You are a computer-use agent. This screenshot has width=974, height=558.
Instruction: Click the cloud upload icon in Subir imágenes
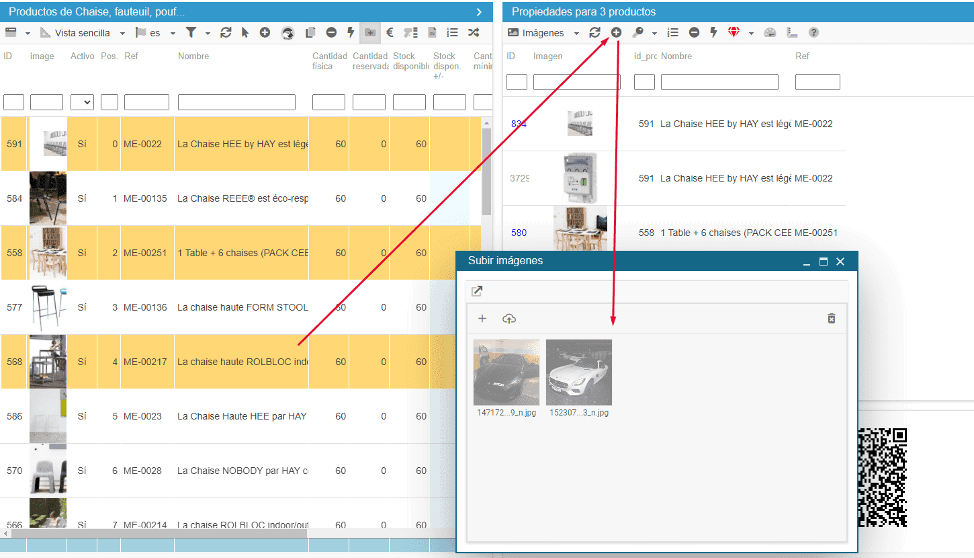coord(509,319)
